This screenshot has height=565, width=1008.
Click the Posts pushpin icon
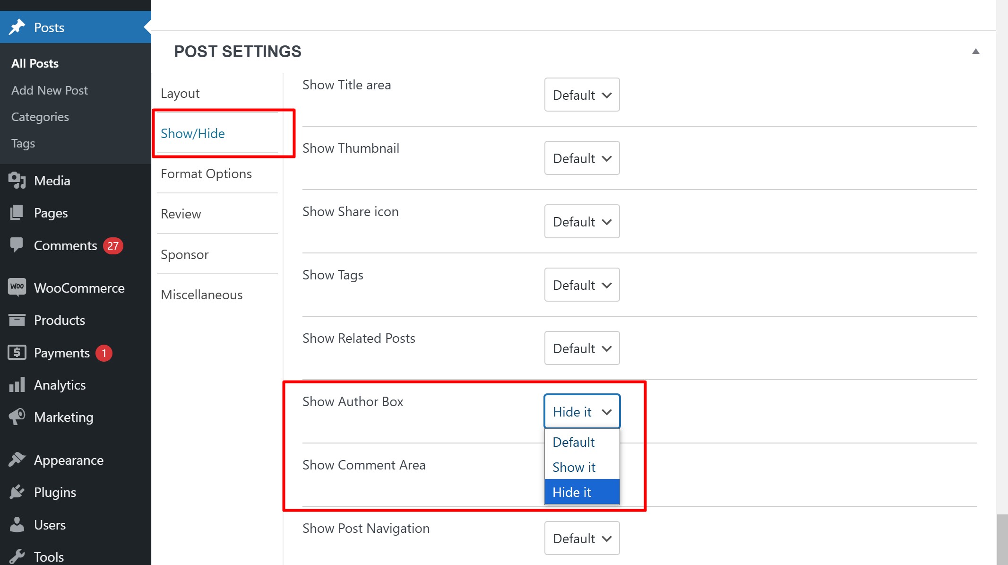(17, 27)
